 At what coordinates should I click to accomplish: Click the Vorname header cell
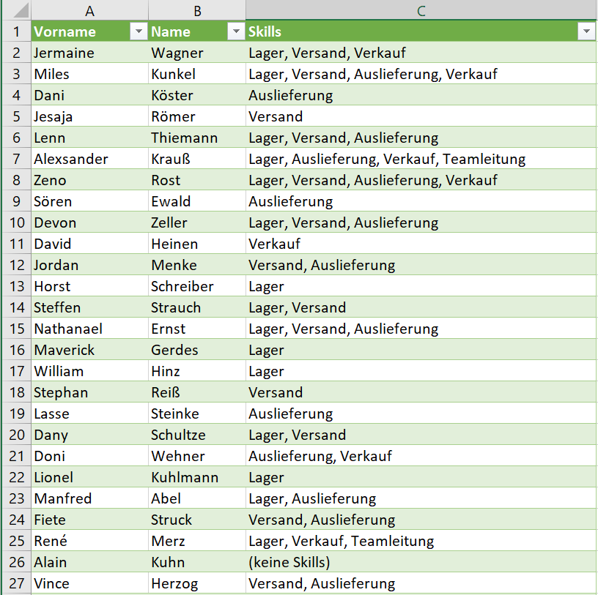89,31
